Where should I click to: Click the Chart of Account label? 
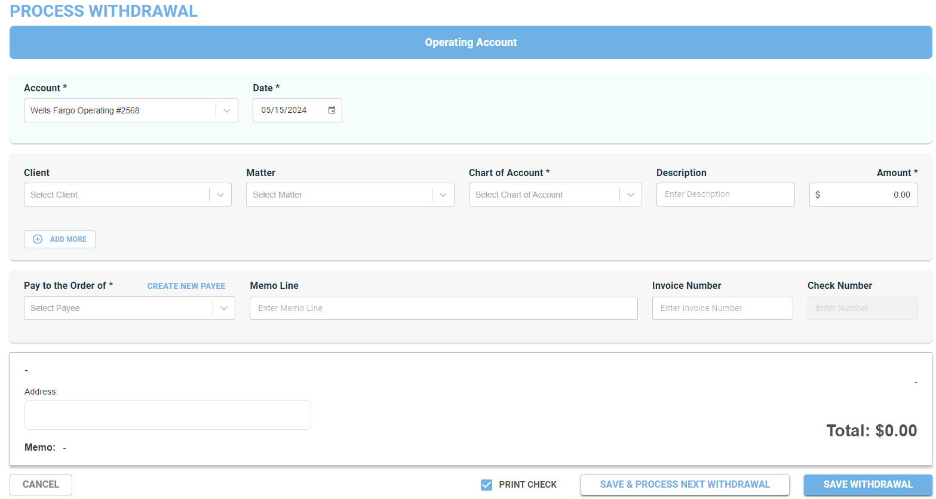(509, 173)
